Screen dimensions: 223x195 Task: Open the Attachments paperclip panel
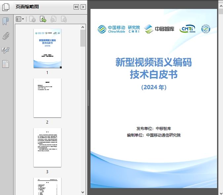pos(6,36)
